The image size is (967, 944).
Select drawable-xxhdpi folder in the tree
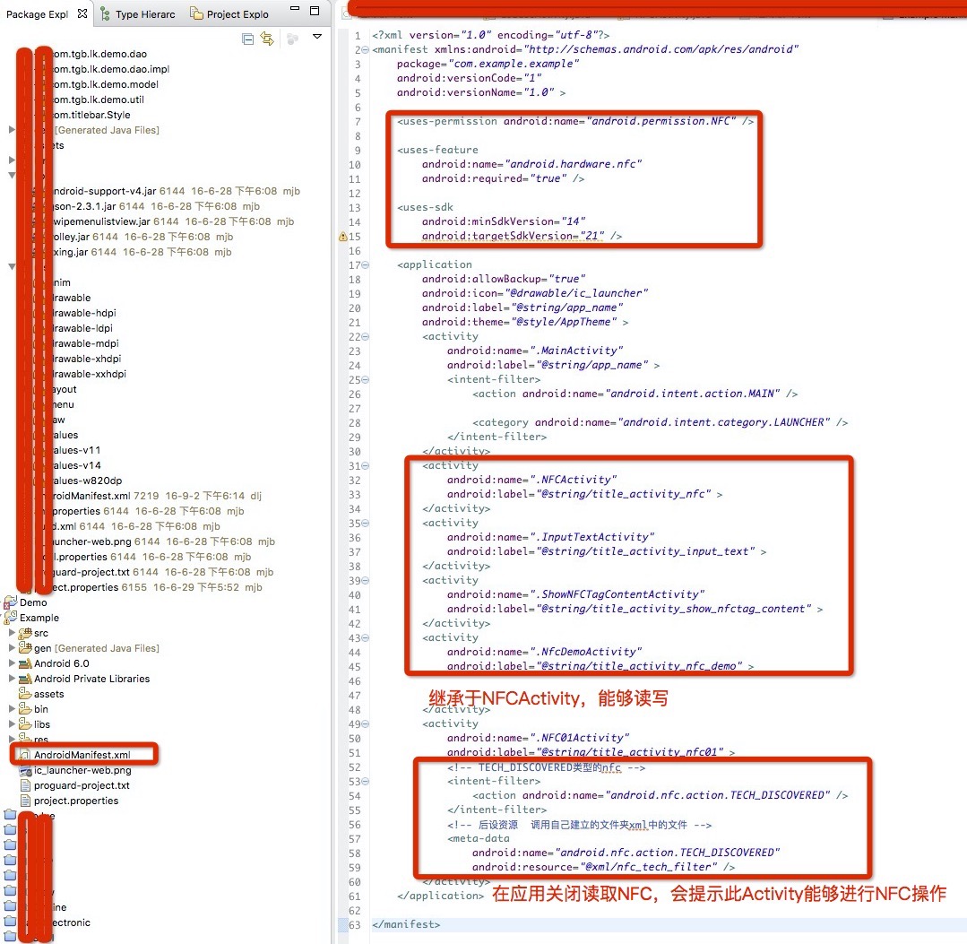coord(90,374)
